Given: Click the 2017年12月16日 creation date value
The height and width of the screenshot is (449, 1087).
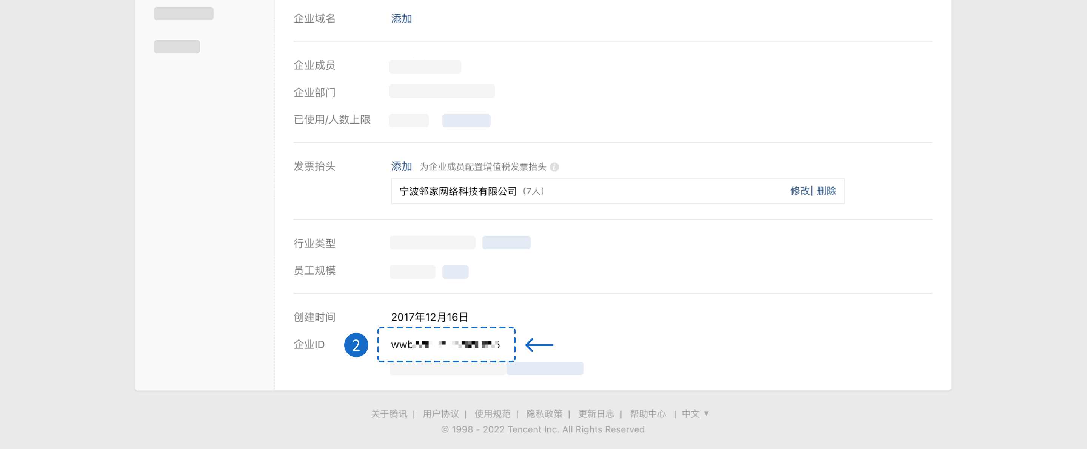Looking at the screenshot, I should click(x=430, y=317).
